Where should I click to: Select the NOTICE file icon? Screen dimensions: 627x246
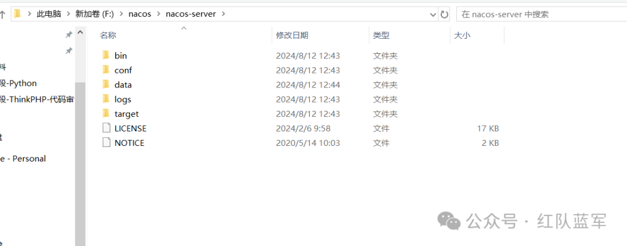pyautogui.click(x=106, y=143)
